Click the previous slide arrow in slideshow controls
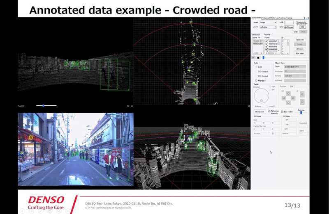 pyautogui.click(x=22, y=211)
